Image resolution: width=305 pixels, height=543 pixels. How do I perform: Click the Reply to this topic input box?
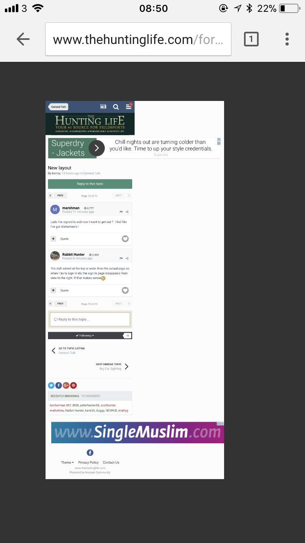click(x=90, y=320)
